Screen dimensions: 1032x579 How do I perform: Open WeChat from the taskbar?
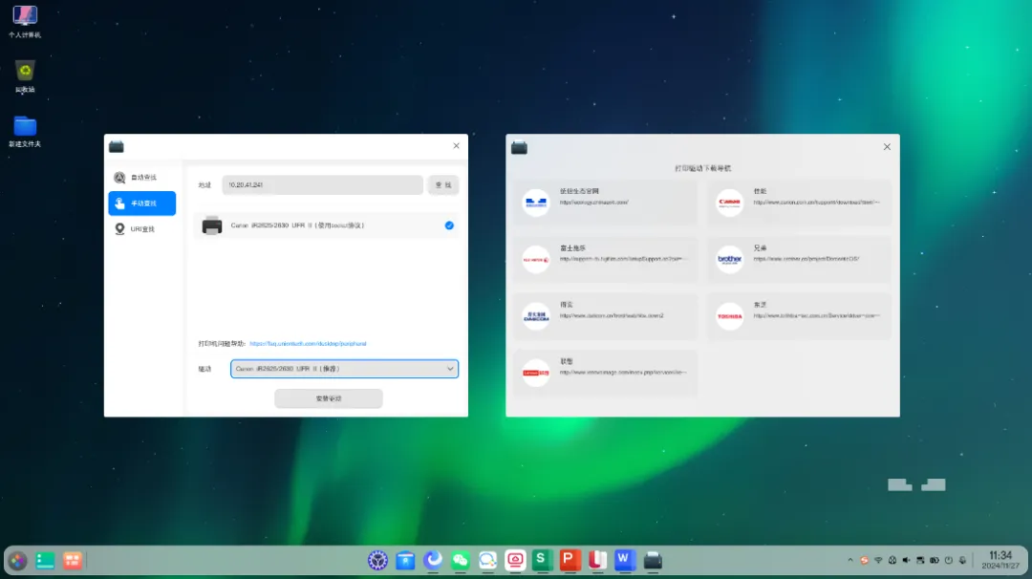pyautogui.click(x=460, y=560)
